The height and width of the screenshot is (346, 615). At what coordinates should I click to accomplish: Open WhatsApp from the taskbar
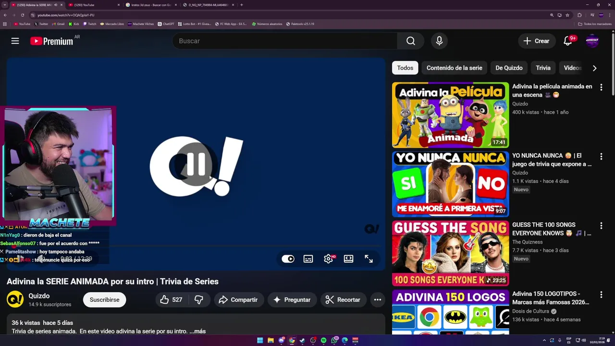(334, 340)
